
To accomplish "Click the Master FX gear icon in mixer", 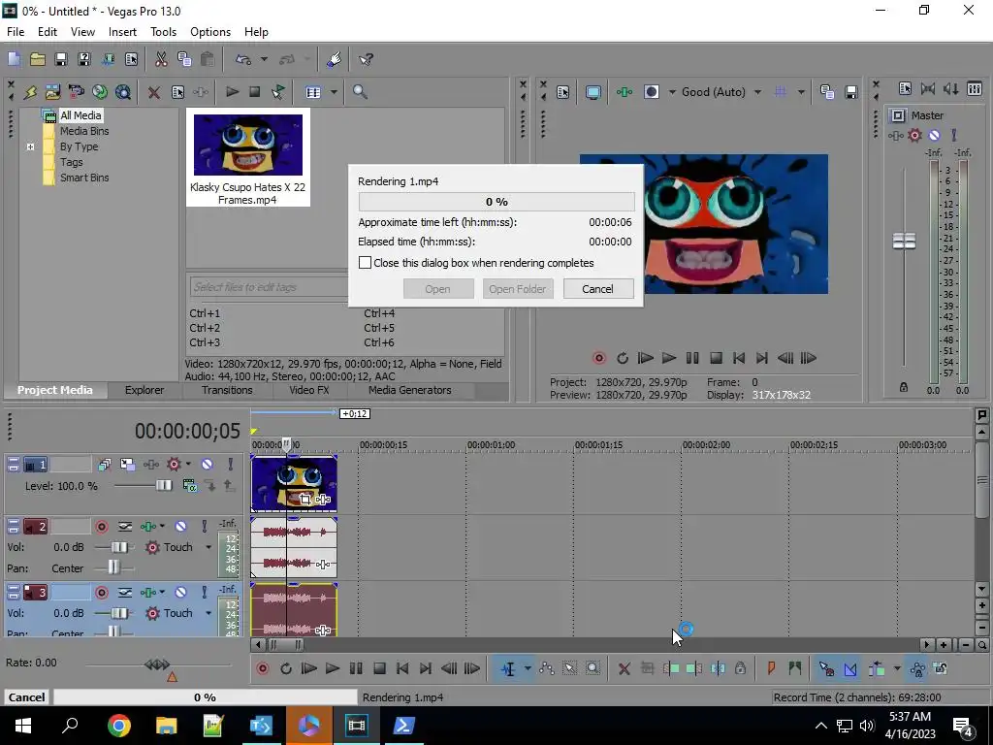I will tap(914, 135).
